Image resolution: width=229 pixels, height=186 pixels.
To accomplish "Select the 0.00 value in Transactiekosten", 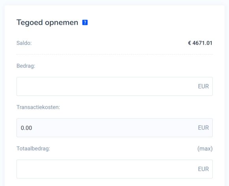I will pyautogui.click(x=26, y=128).
